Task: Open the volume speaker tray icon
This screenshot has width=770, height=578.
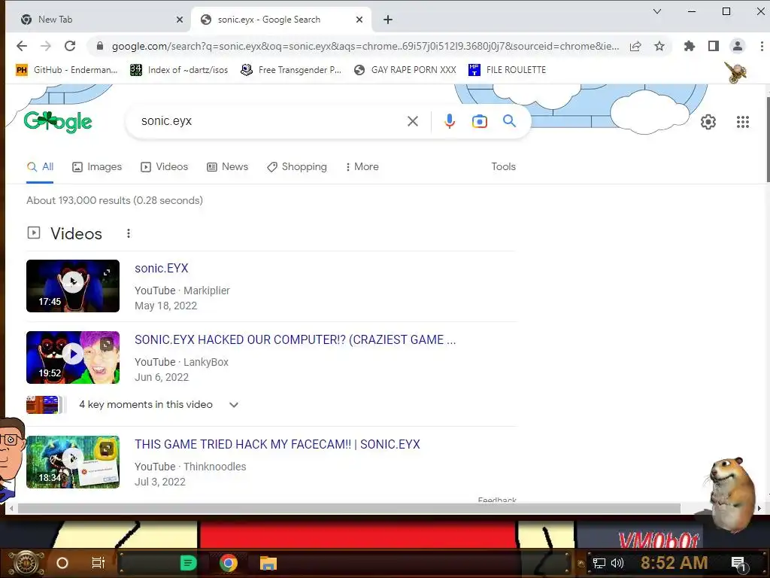Action: pos(617,563)
